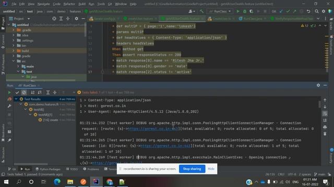This screenshot has height=187, width=334.
Task: Switch to the karate-config.js editor tab
Action: coord(104,19)
